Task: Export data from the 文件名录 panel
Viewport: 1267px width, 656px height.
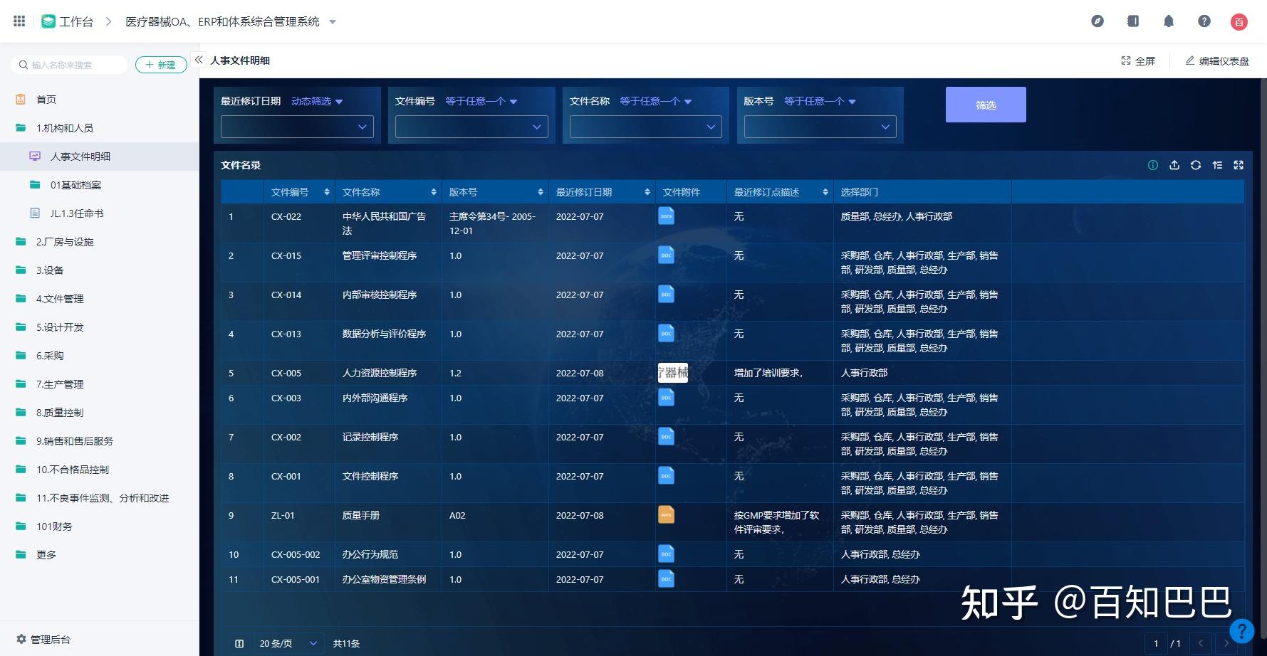Action: pos(1174,165)
